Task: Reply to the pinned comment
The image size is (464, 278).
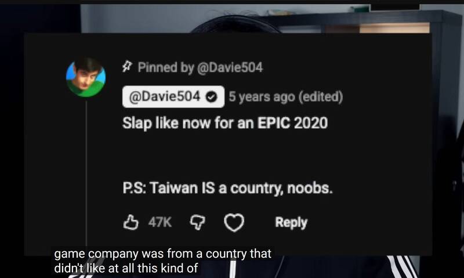Action: [291, 223]
